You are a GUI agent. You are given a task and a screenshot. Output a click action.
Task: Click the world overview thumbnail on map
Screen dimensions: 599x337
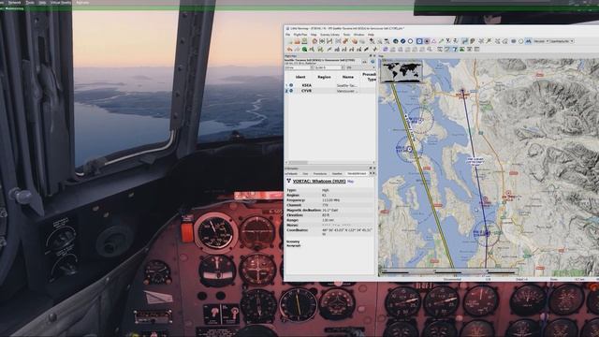pyautogui.click(x=402, y=71)
